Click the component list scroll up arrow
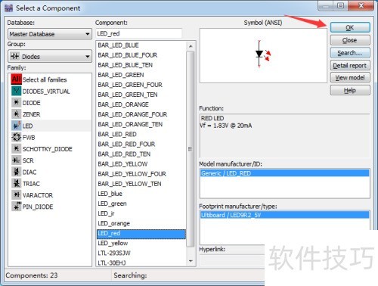 (x=191, y=46)
